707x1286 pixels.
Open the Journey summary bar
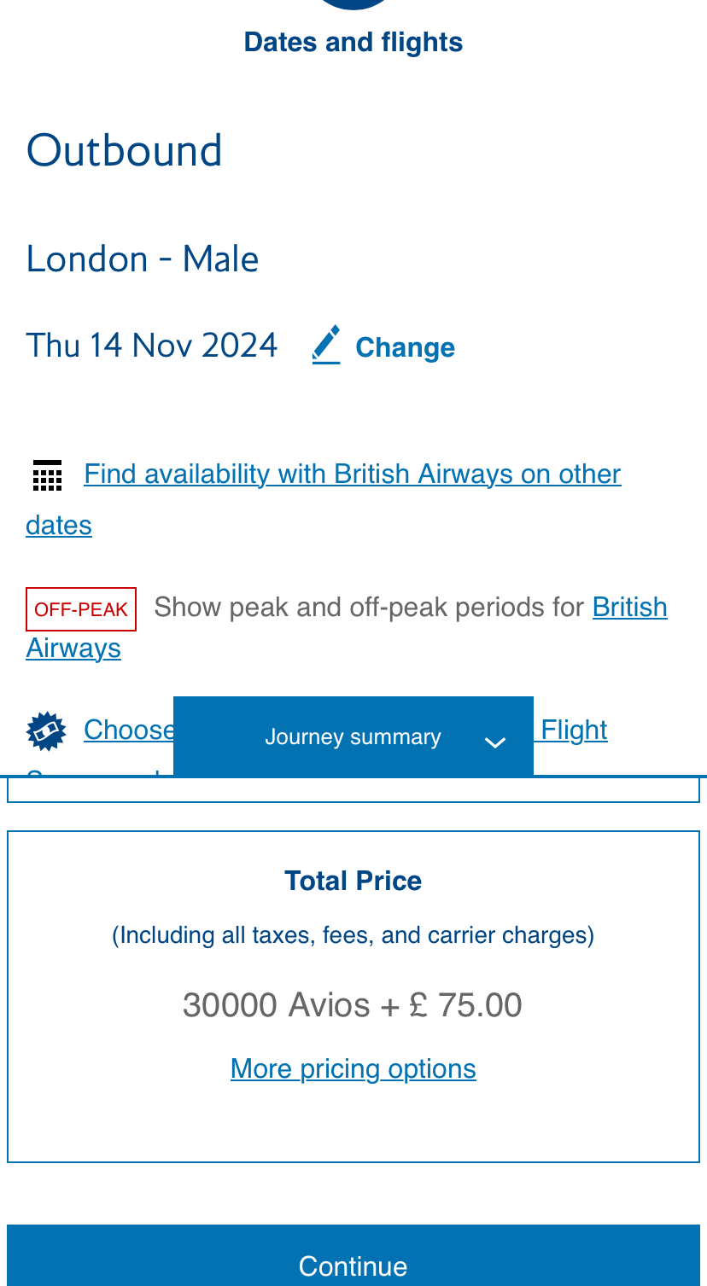coord(353,736)
